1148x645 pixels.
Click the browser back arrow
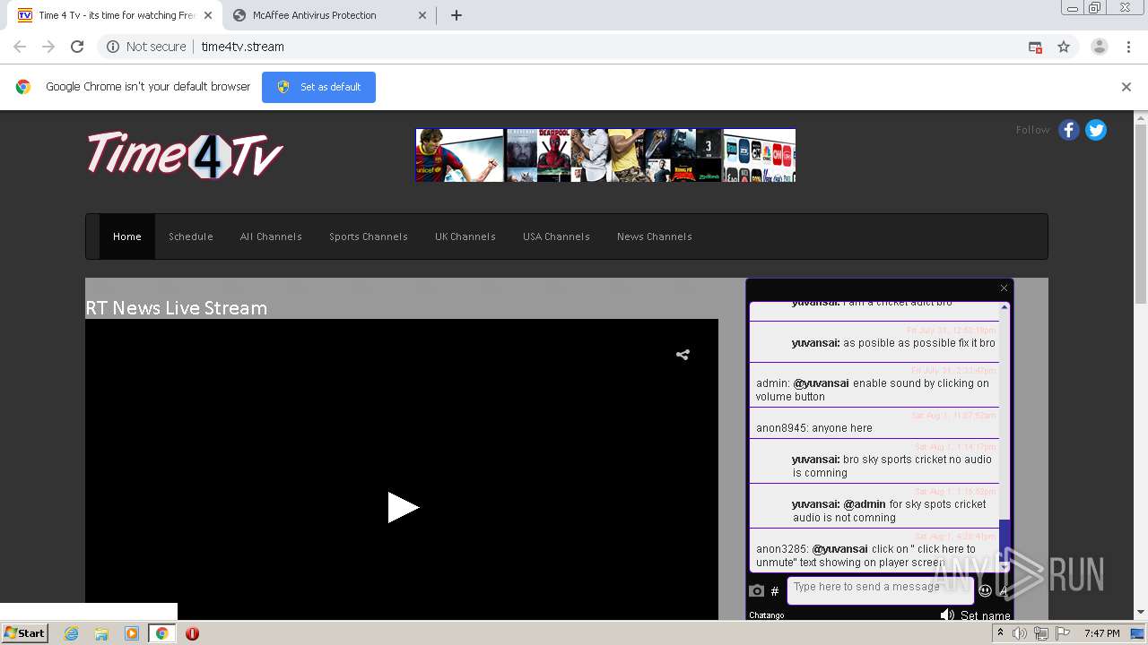(x=20, y=47)
